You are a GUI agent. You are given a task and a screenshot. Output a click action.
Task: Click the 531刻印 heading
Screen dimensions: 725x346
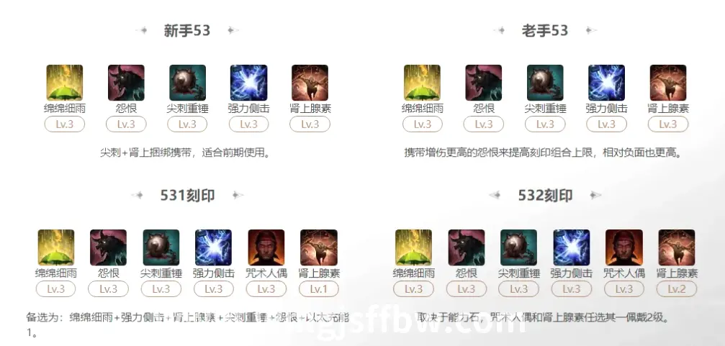click(187, 196)
